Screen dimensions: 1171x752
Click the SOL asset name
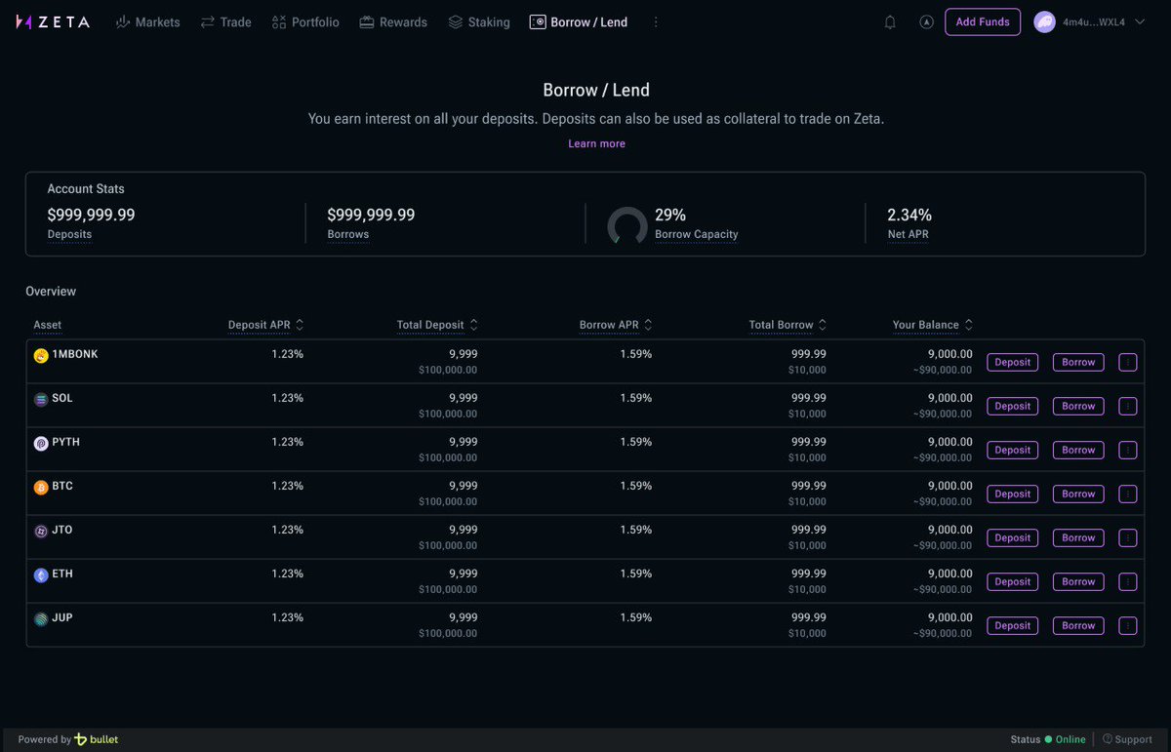62,398
